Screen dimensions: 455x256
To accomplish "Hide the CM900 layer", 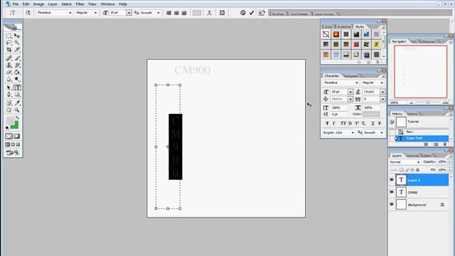I will click(392, 192).
